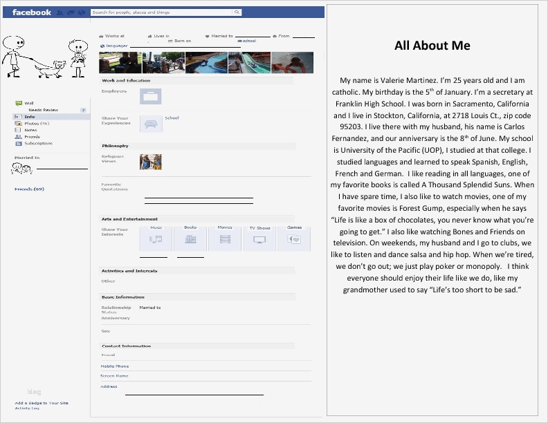This screenshot has height=423, width=548.
Task: Click the search for people input field
Action: (161, 12)
